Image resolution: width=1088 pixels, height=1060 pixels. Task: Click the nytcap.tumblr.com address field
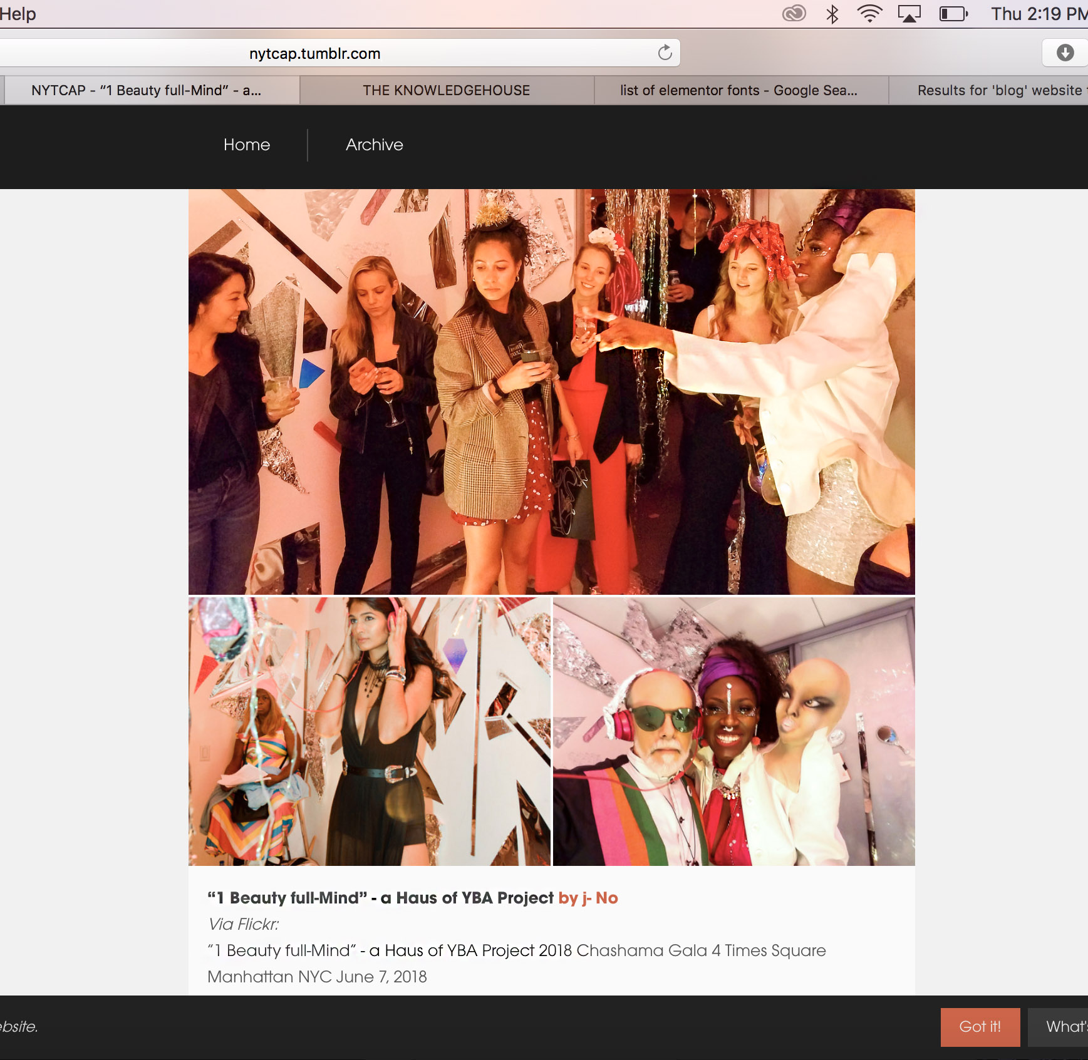pyautogui.click(x=314, y=54)
